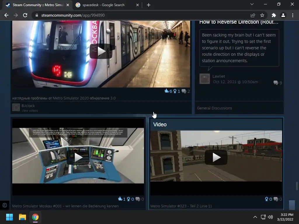This screenshot has width=299, height=224.
Task: Click the browser forward arrow
Action: pos(16,15)
